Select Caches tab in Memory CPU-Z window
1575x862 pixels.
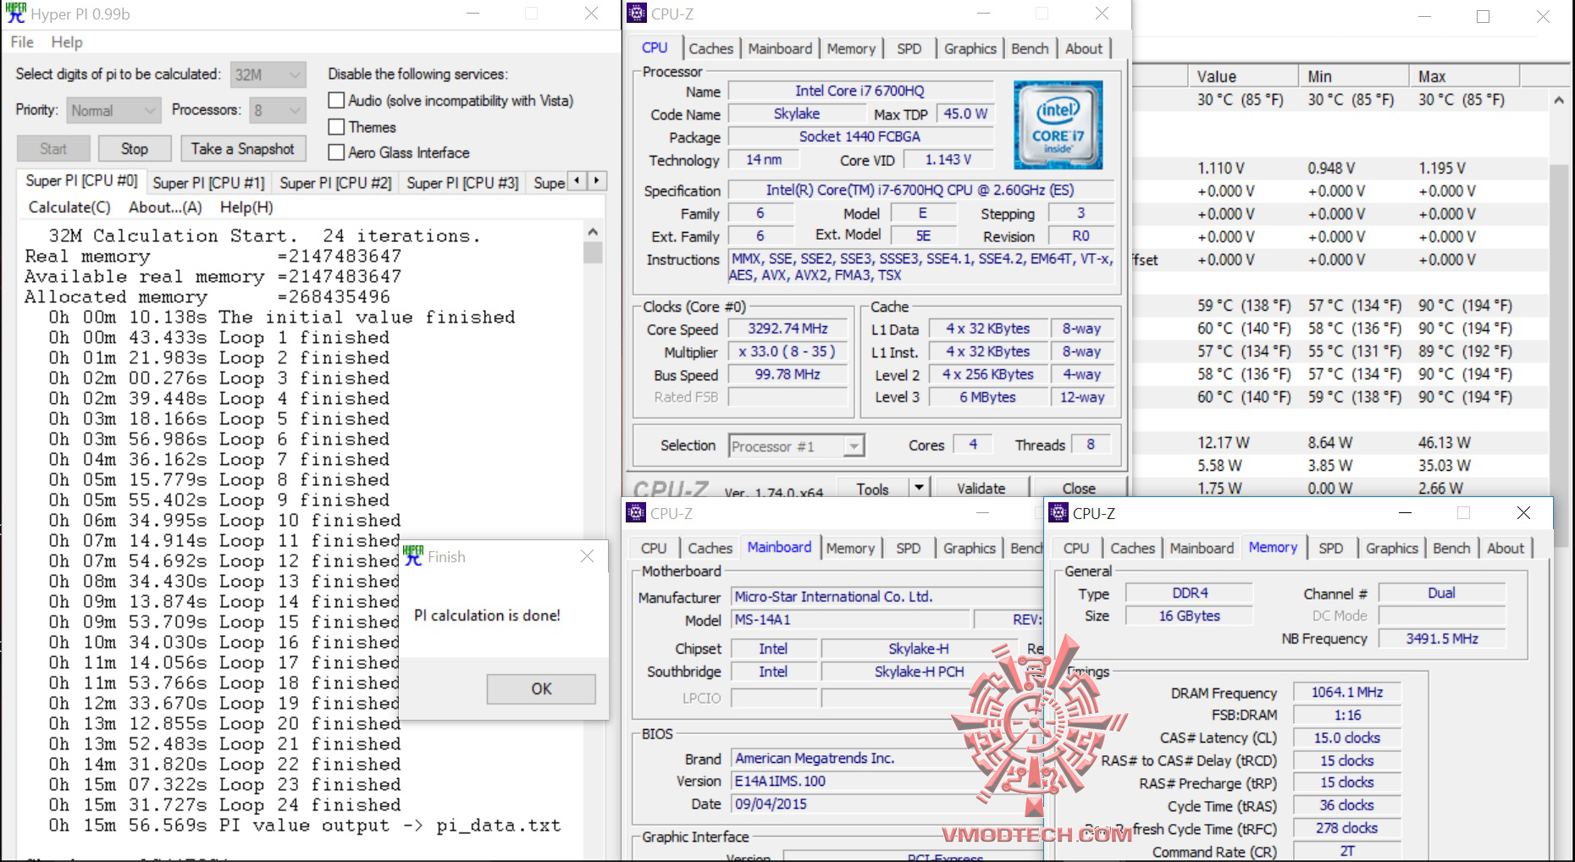pyautogui.click(x=1133, y=548)
